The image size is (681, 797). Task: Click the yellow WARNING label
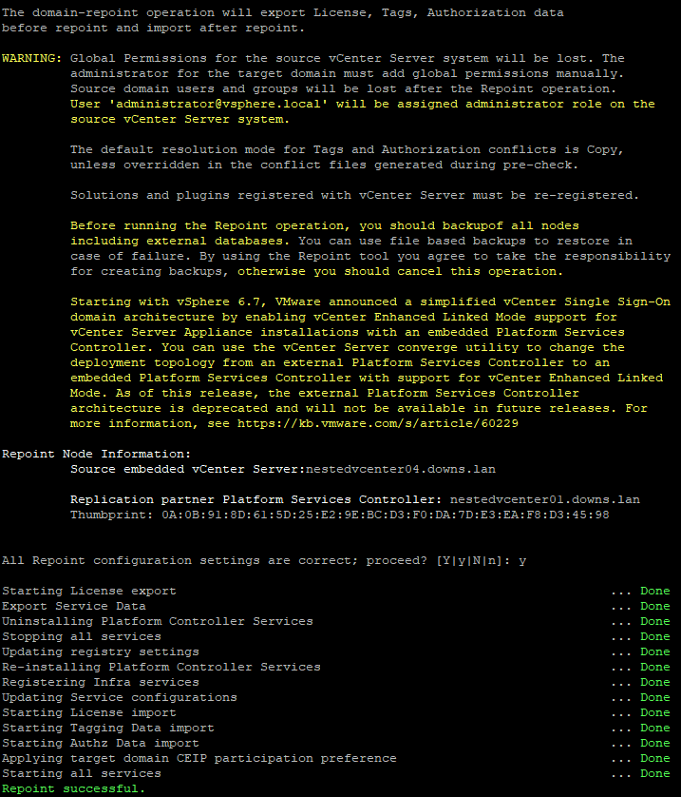(32, 59)
